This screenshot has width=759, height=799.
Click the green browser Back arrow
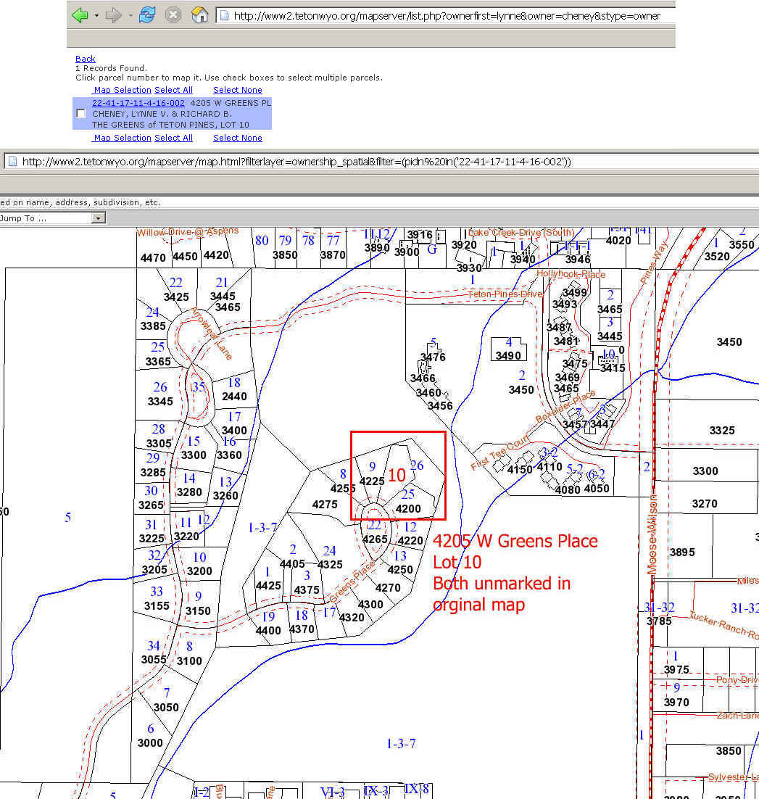pos(80,15)
